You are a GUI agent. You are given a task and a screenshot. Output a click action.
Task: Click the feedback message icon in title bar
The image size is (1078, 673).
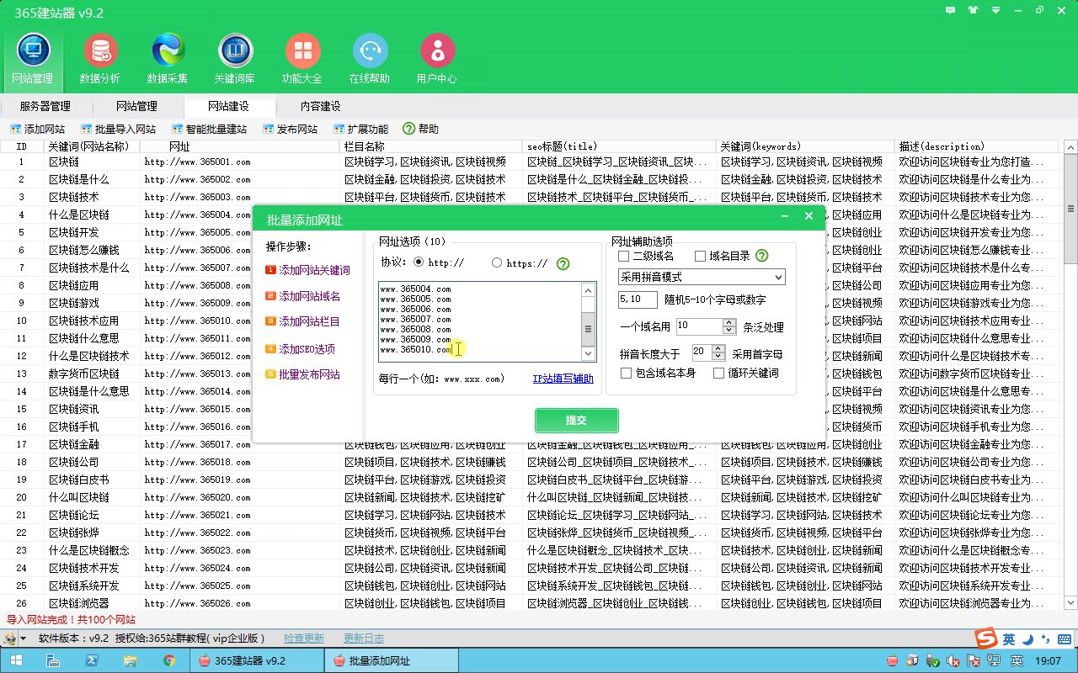tap(951, 11)
